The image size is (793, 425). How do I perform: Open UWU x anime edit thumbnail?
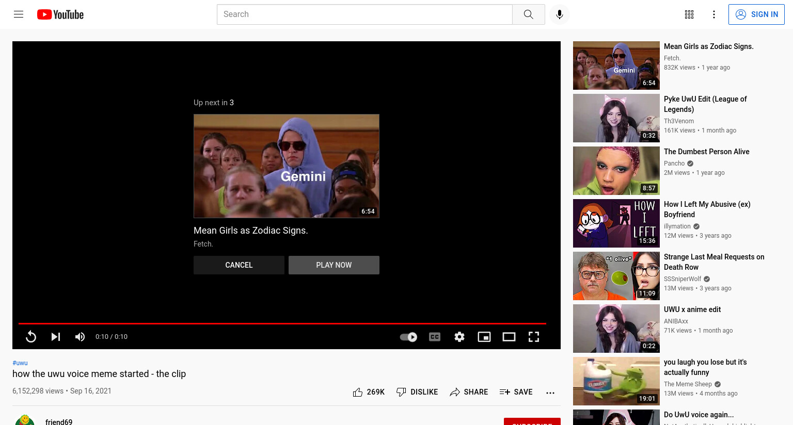616,329
